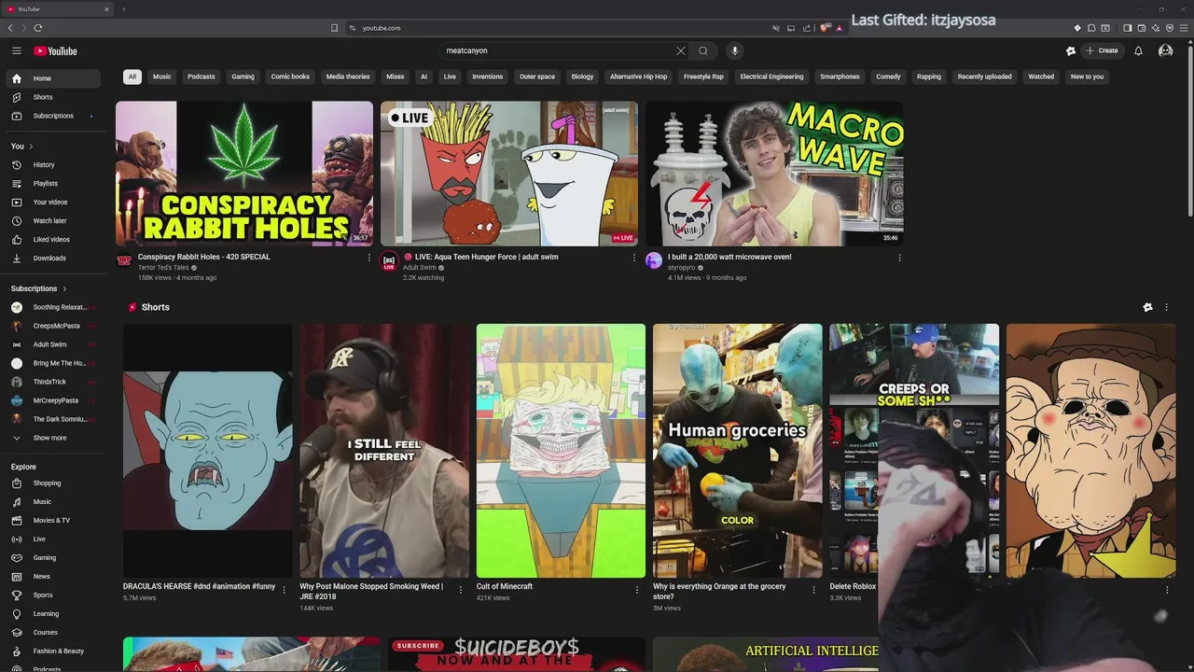Open the account avatar menu
Image resolution: width=1194 pixels, height=672 pixels.
tap(1165, 50)
